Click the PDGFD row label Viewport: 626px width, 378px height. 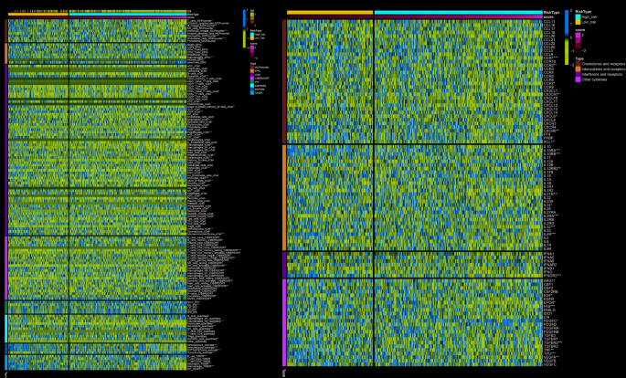550,324
